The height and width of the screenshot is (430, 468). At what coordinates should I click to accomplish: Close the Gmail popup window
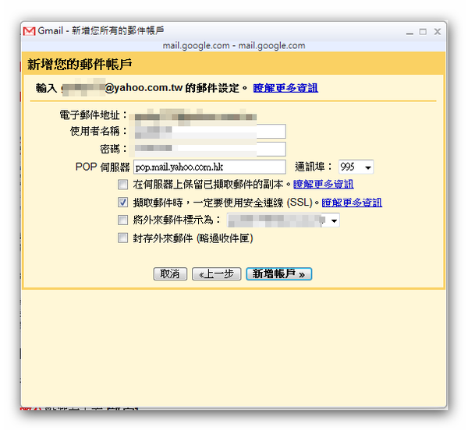(438, 32)
